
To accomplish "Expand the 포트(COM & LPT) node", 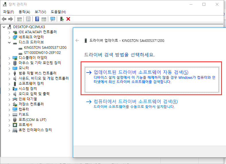I will (9, 120).
